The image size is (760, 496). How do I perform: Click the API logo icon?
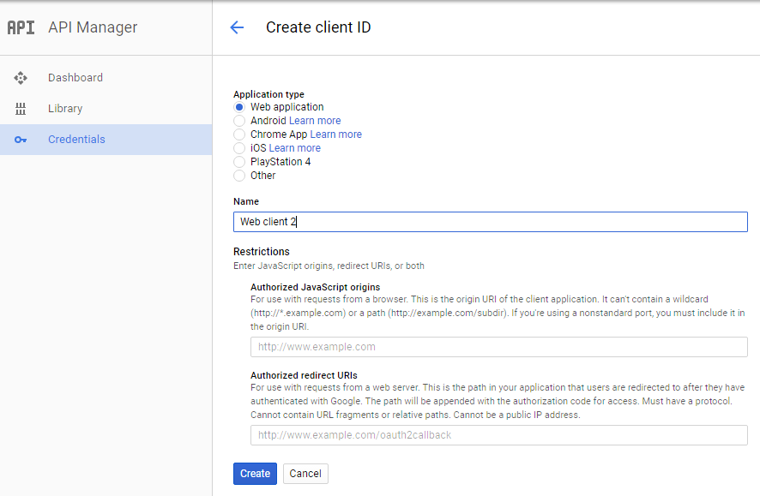pyautogui.click(x=21, y=27)
